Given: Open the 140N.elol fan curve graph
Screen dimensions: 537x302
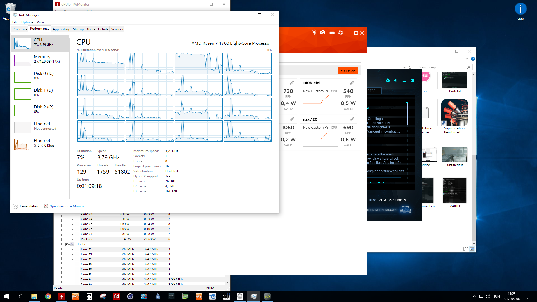Looking at the screenshot, I should [x=320, y=102].
